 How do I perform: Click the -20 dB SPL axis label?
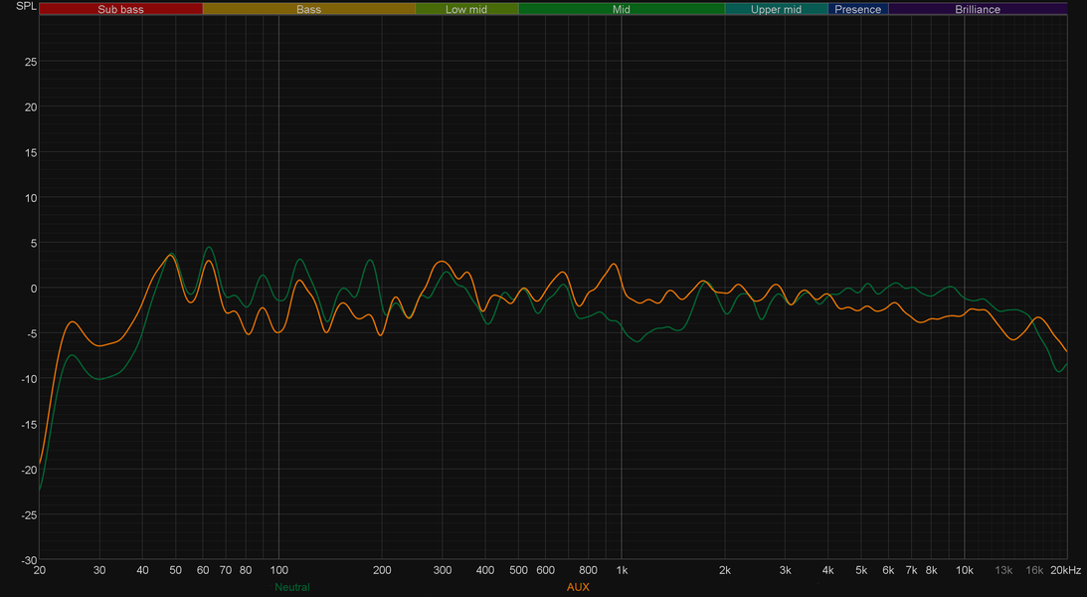pyautogui.click(x=29, y=470)
